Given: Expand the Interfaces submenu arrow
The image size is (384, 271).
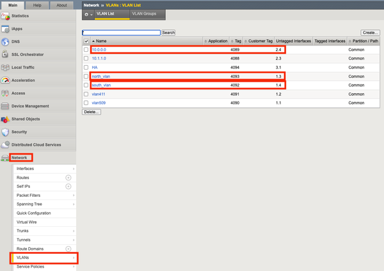Looking at the screenshot, I should click(x=73, y=168).
